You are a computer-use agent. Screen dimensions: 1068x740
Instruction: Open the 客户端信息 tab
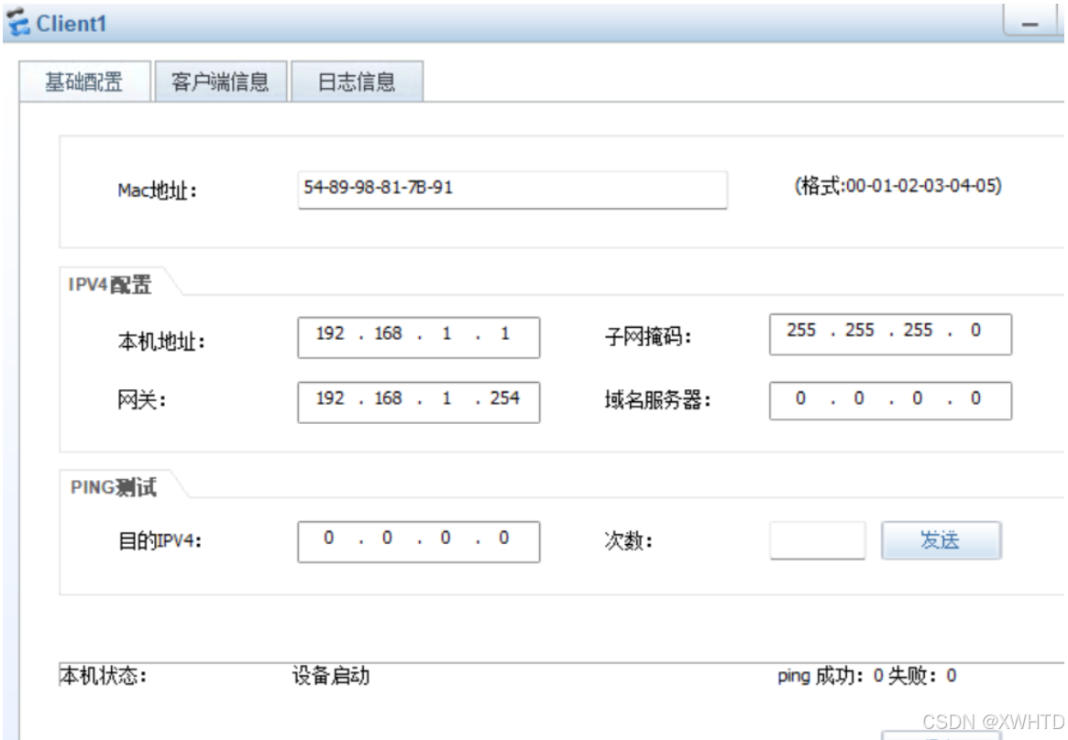(x=221, y=82)
